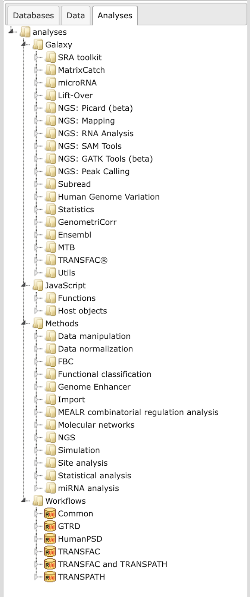
Task: Select NGS: Peak Calling item
Action: click(94, 172)
